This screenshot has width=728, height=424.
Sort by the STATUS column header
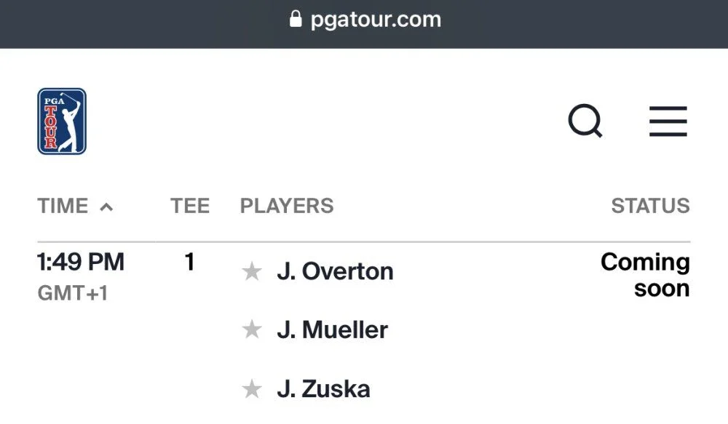coord(650,206)
